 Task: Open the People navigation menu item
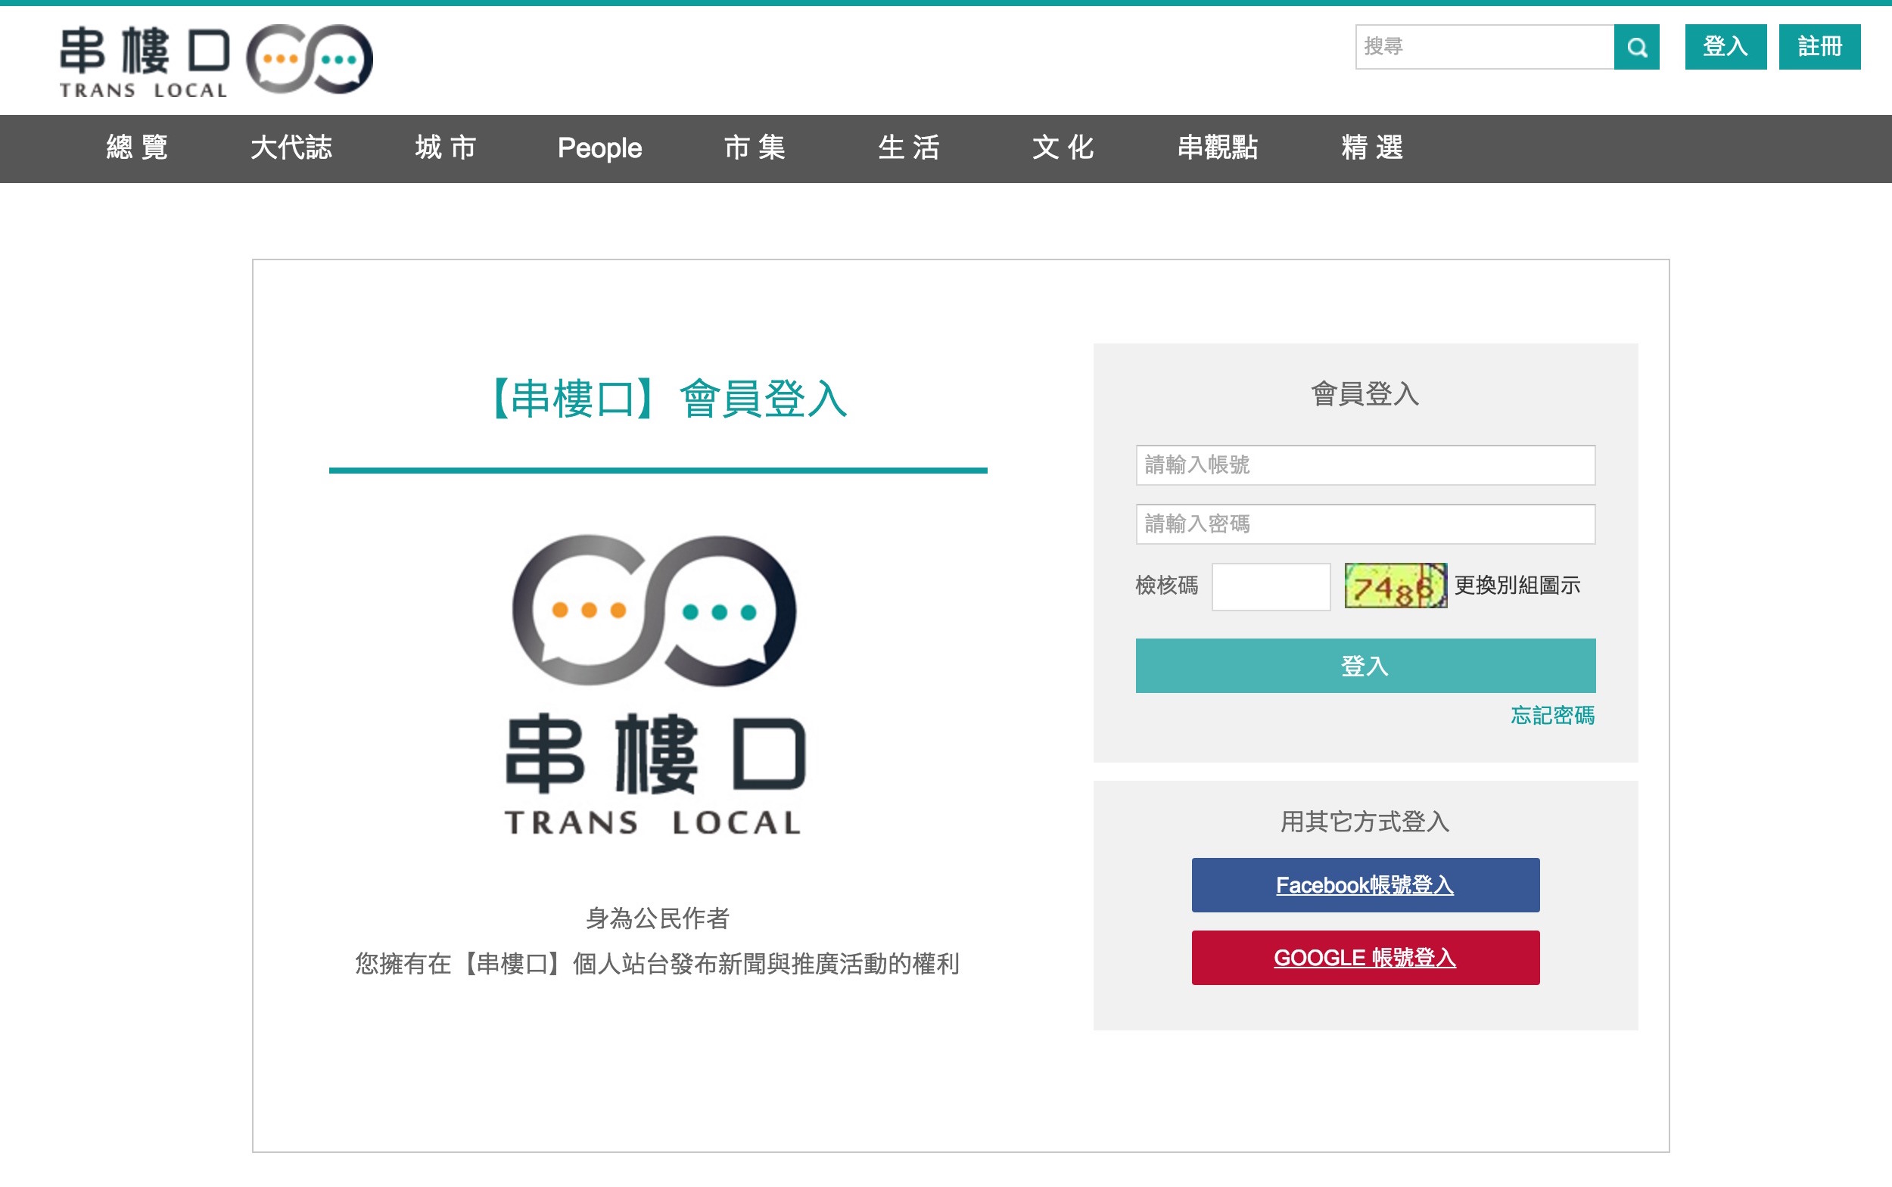click(x=599, y=148)
